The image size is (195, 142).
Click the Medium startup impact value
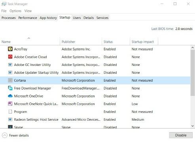pos(138,120)
